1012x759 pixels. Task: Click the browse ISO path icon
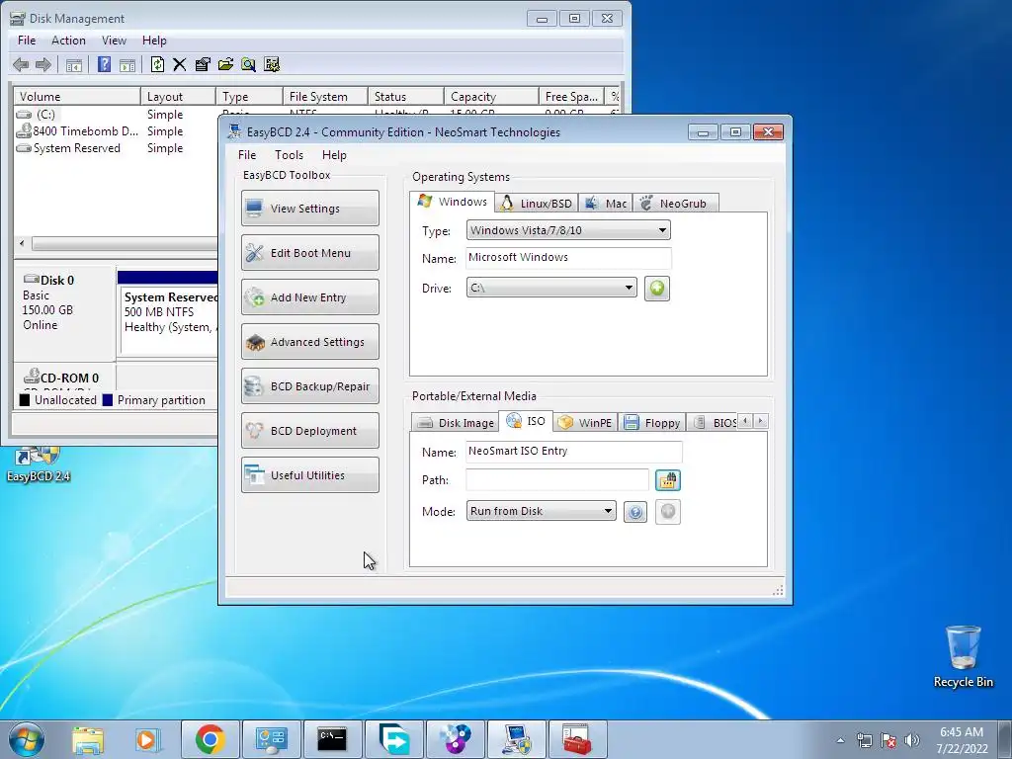click(668, 480)
